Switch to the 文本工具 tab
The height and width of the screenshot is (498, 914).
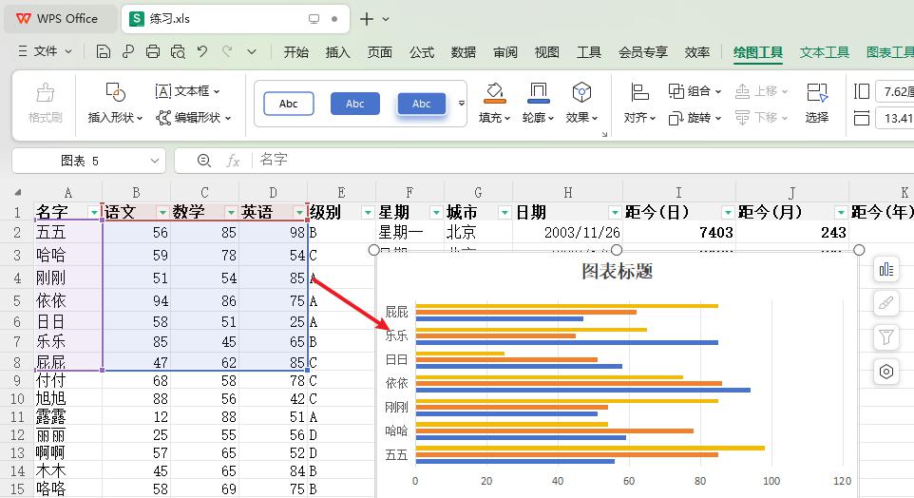point(825,52)
